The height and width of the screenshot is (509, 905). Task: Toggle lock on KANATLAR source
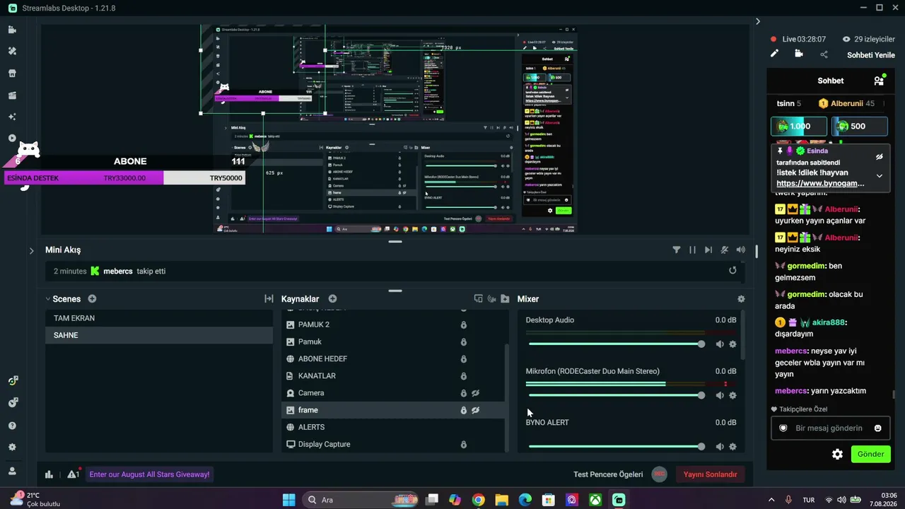[464, 376]
